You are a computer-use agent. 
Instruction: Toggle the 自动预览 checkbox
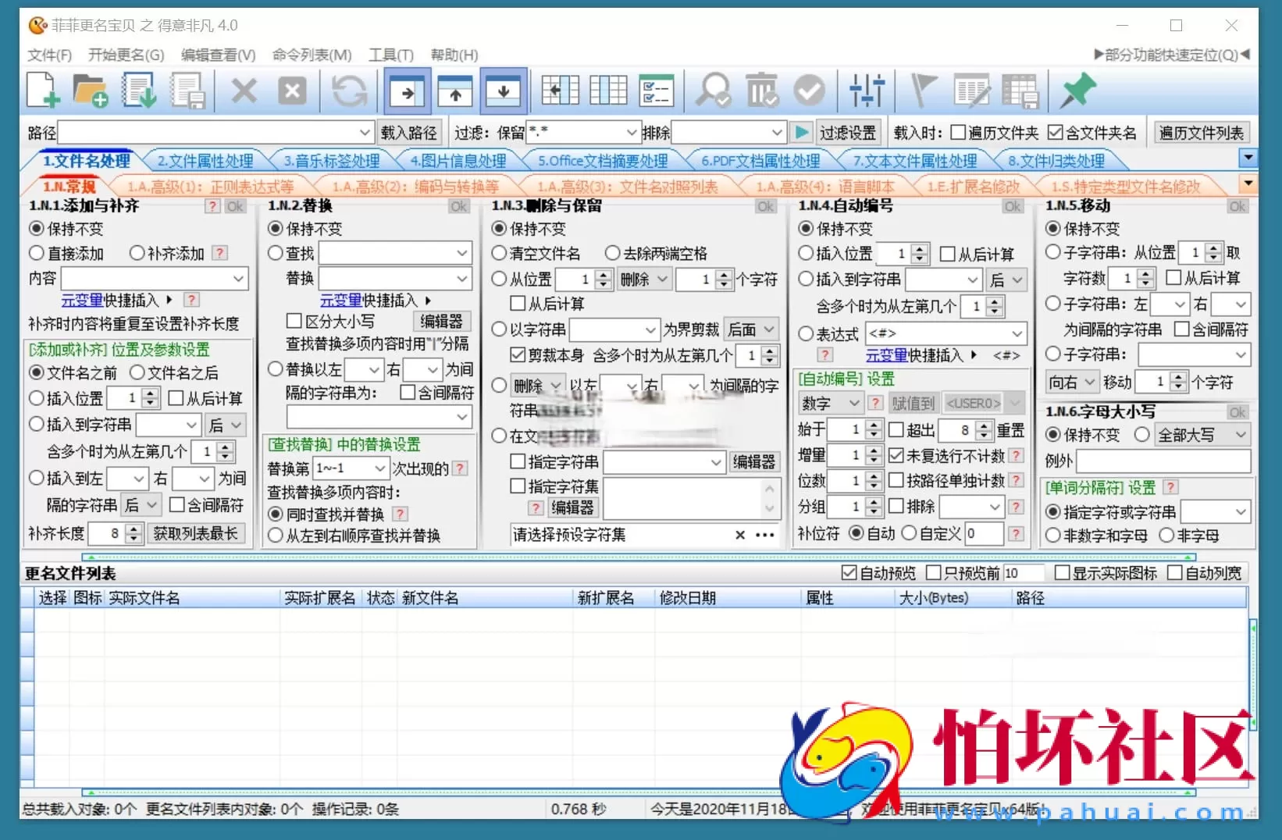click(849, 573)
